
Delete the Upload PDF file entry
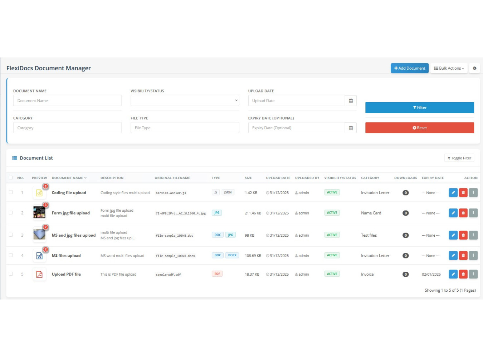pyautogui.click(x=463, y=274)
